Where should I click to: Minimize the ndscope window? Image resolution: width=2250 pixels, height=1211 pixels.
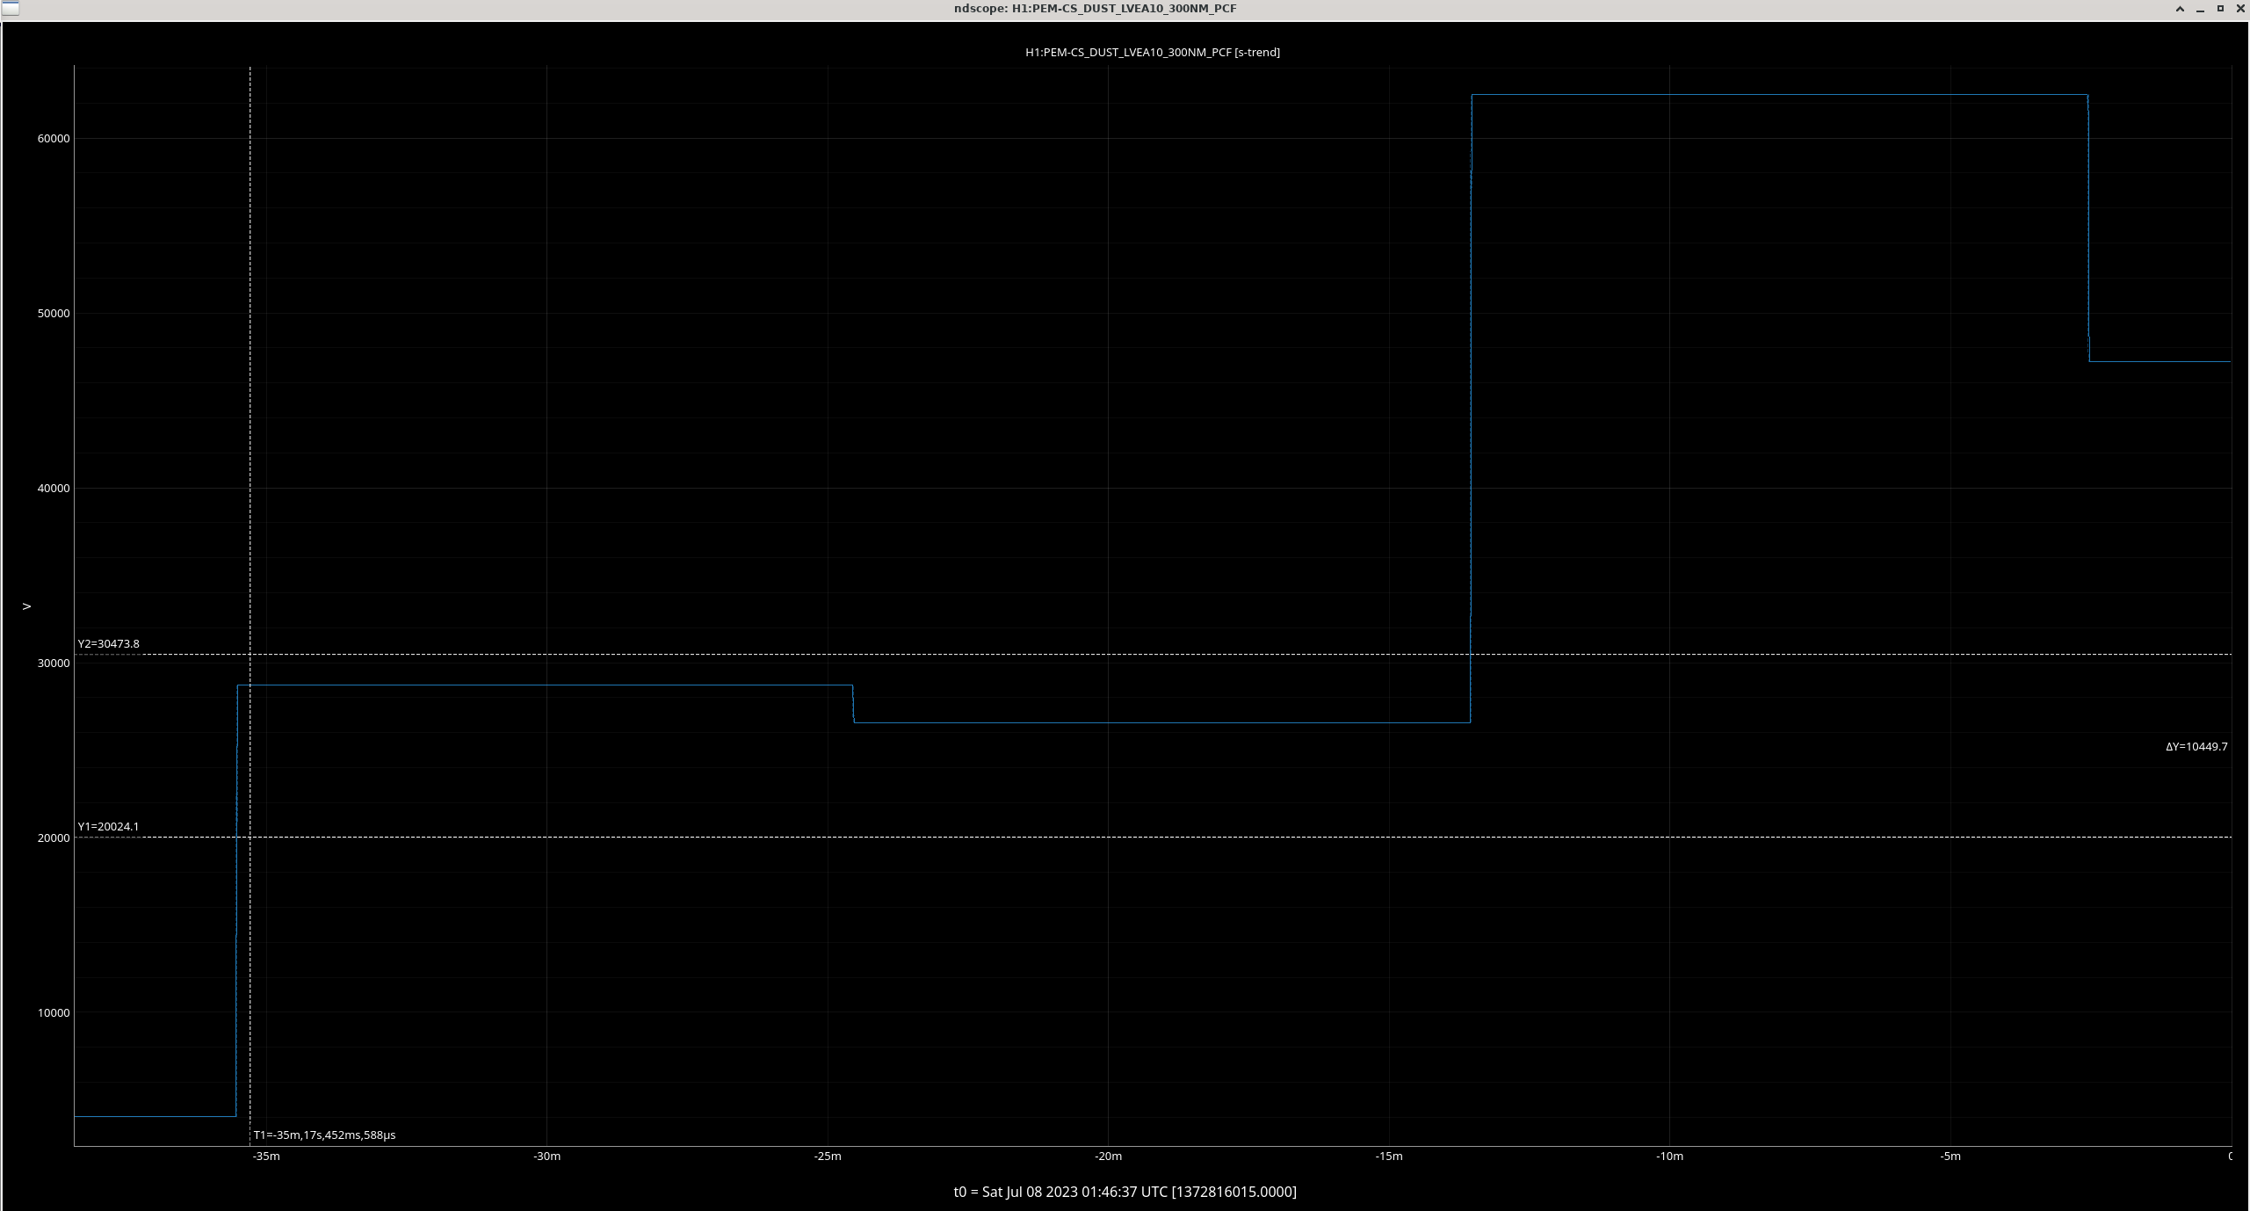pos(2200,9)
